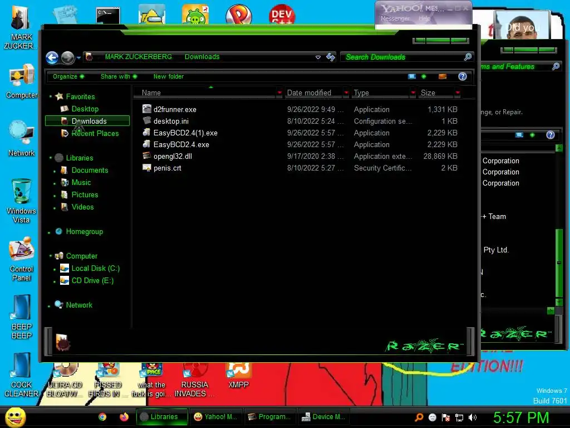Open Recent Places under Favorites
Image resolution: width=570 pixels, height=428 pixels.
click(95, 134)
